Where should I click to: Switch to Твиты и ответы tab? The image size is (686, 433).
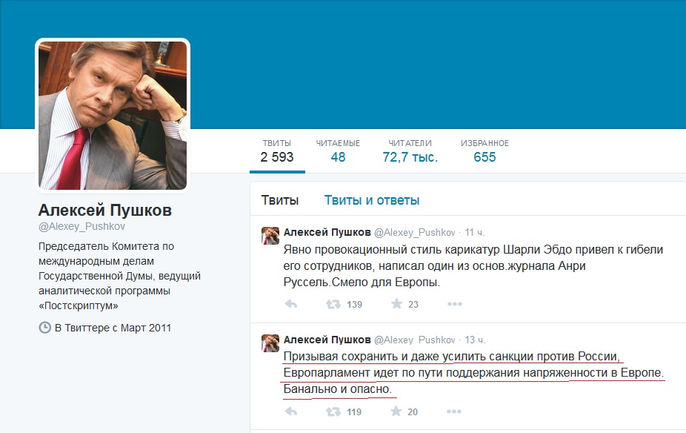click(372, 200)
